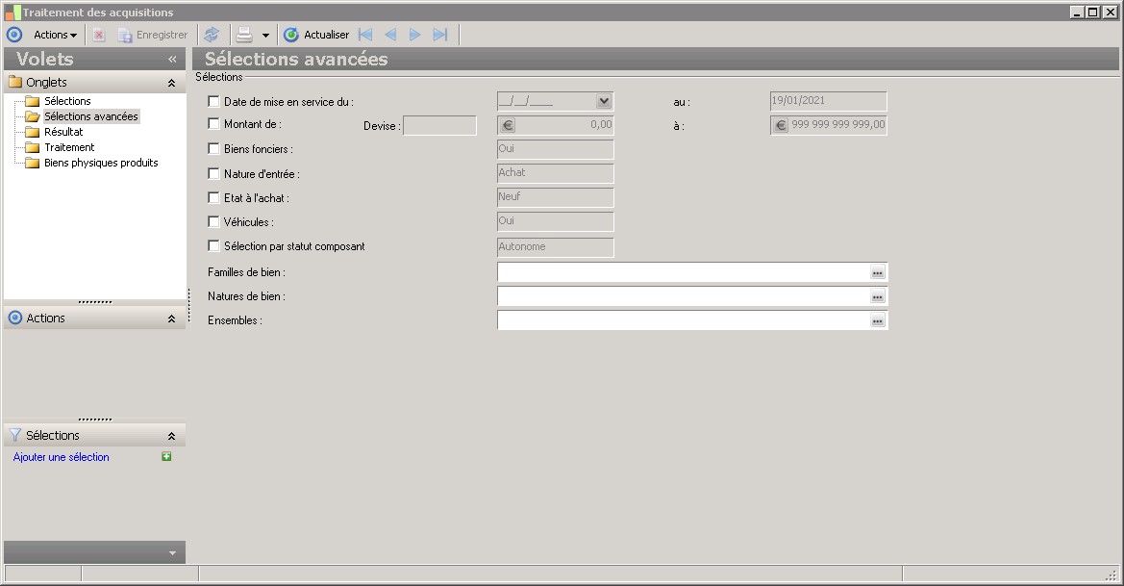Screen dimensions: 1124x586
Task: Click the Traitement folder icon
Action: (33, 147)
